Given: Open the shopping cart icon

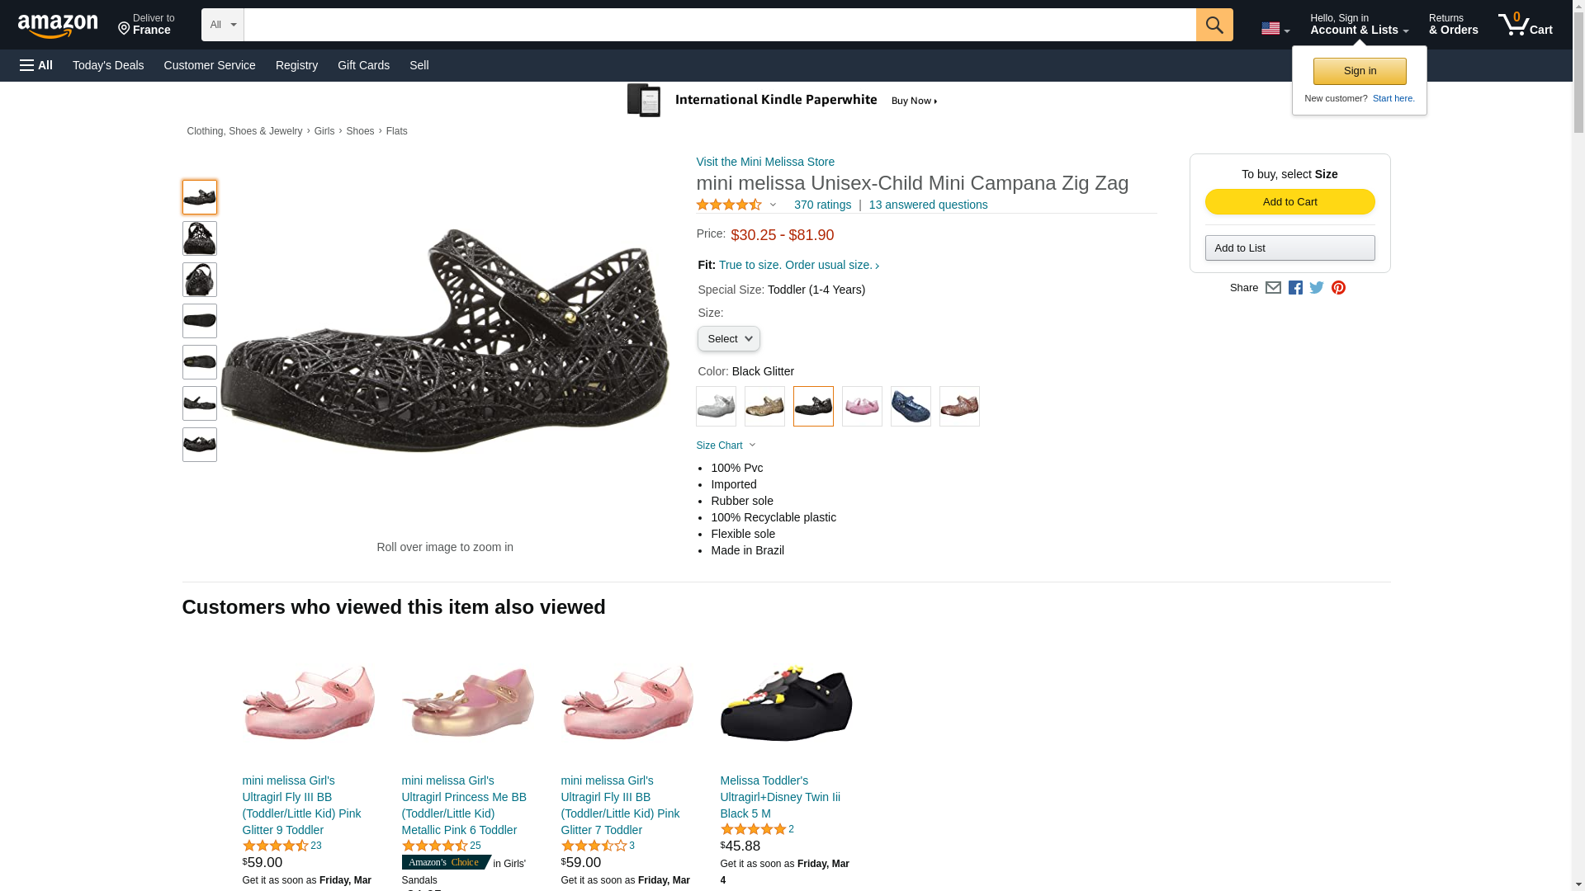Looking at the screenshot, I should tap(1525, 25).
